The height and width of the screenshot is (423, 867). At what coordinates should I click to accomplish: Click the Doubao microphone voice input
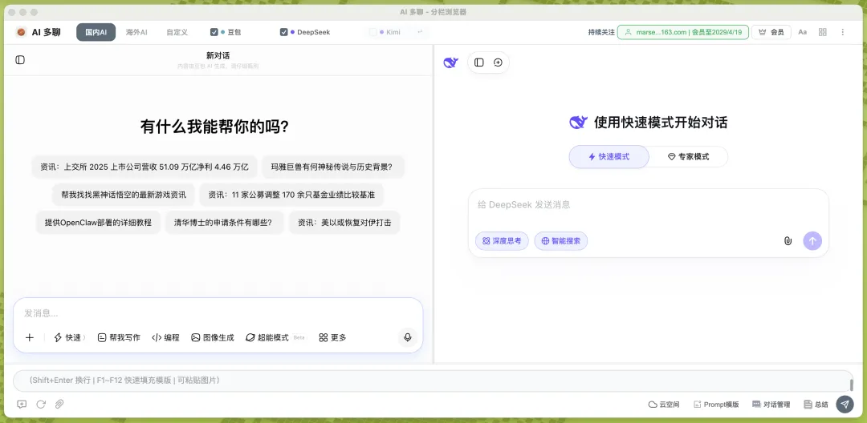[408, 337]
